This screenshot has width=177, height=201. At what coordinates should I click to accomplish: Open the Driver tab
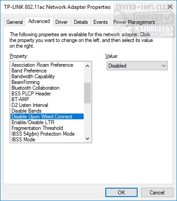(62, 22)
